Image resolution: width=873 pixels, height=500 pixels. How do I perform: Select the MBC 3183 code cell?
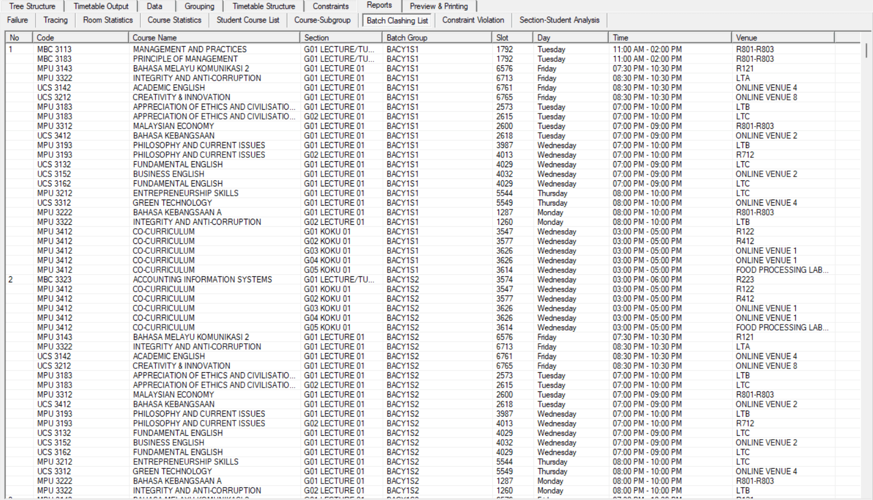[x=54, y=59]
